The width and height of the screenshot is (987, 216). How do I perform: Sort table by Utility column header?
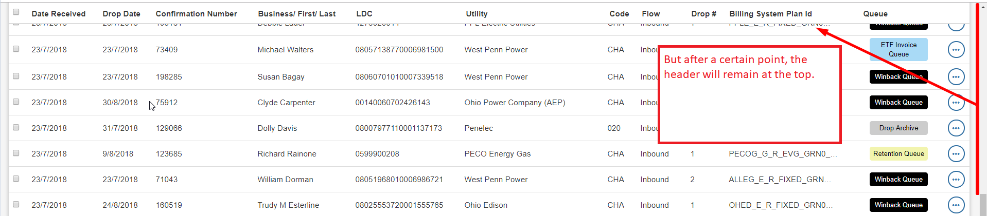[477, 14]
